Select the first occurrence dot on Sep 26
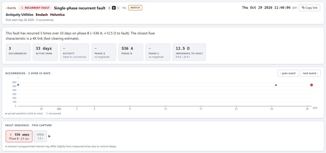The width and height of the screenshot is (326, 153). pos(18,85)
